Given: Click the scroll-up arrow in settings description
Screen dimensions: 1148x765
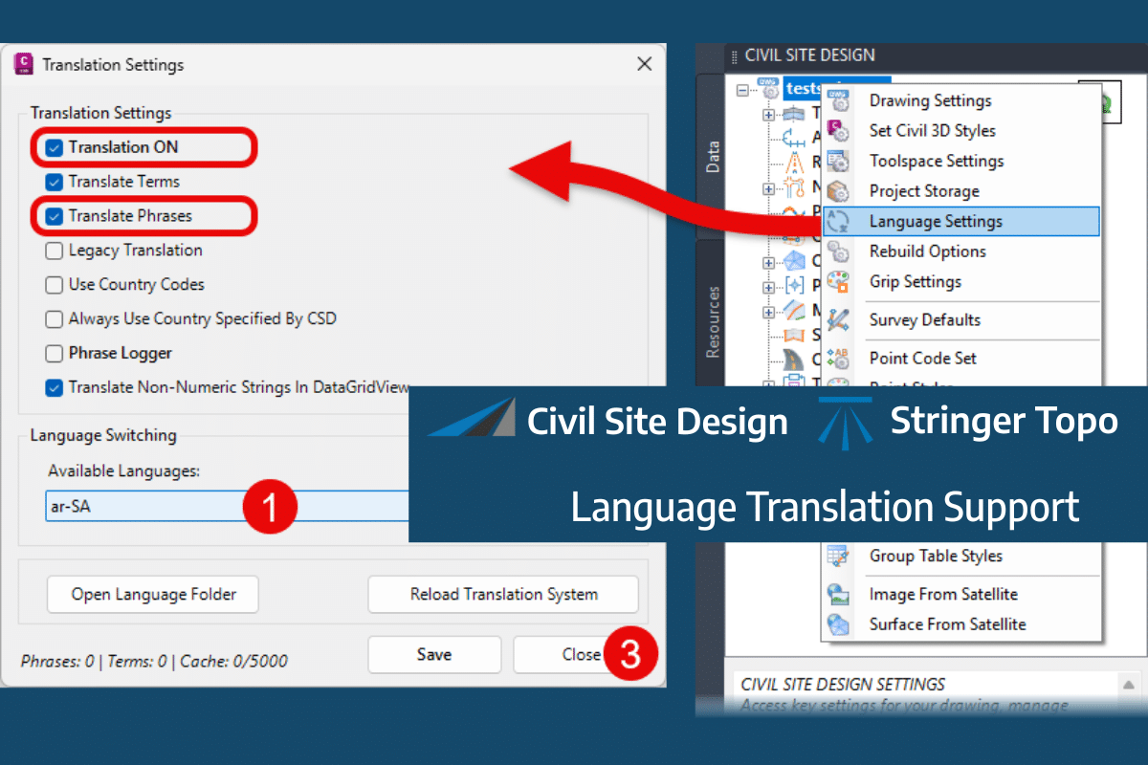Looking at the screenshot, I should pyautogui.click(x=1129, y=685).
